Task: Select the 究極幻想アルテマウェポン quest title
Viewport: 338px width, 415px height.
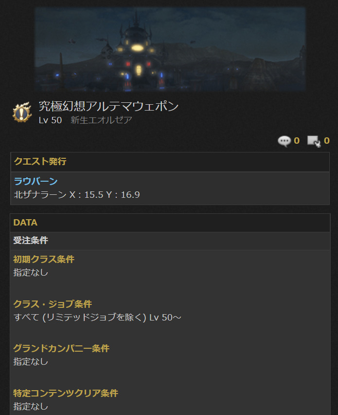Action: coord(108,106)
